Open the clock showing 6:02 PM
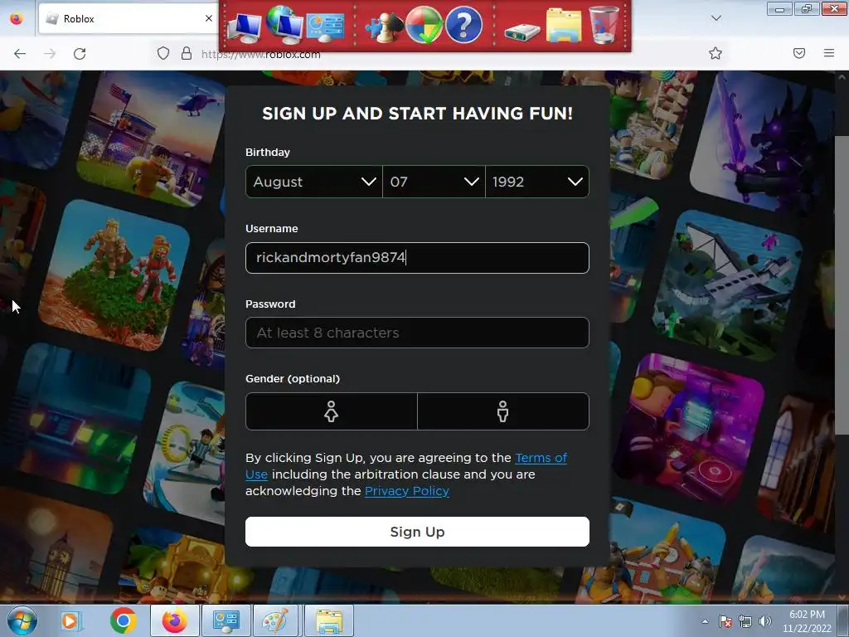Image resolution: width=849 pixels, height=637 pixels. (x=807, y=621)
